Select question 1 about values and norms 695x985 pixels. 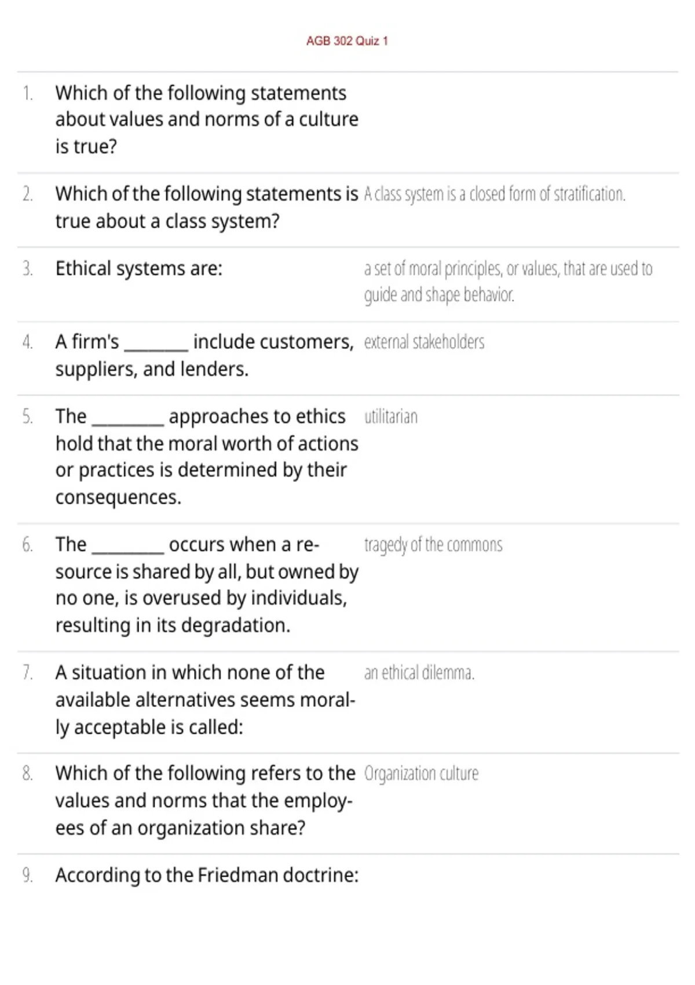pos(207,119)
